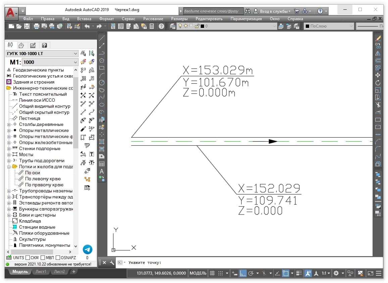Click the Telegram icon in the palette

88,249
